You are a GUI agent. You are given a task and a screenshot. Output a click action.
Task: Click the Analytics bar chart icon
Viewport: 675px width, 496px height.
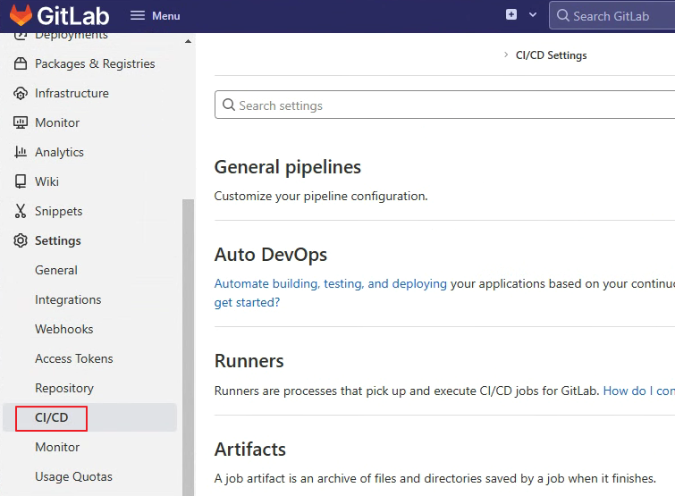[21, 152]
